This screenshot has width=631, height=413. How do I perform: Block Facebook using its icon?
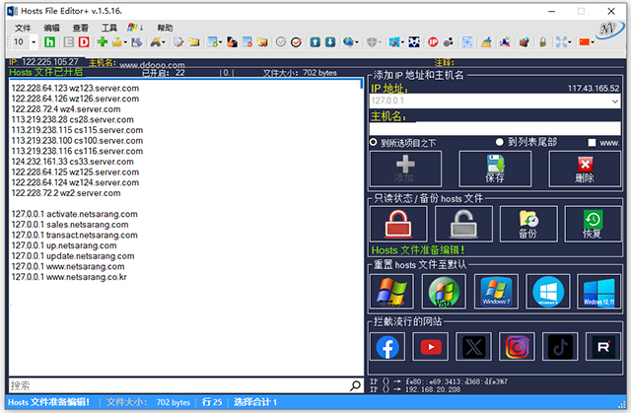pyautogui.click(x=387, y=347)
